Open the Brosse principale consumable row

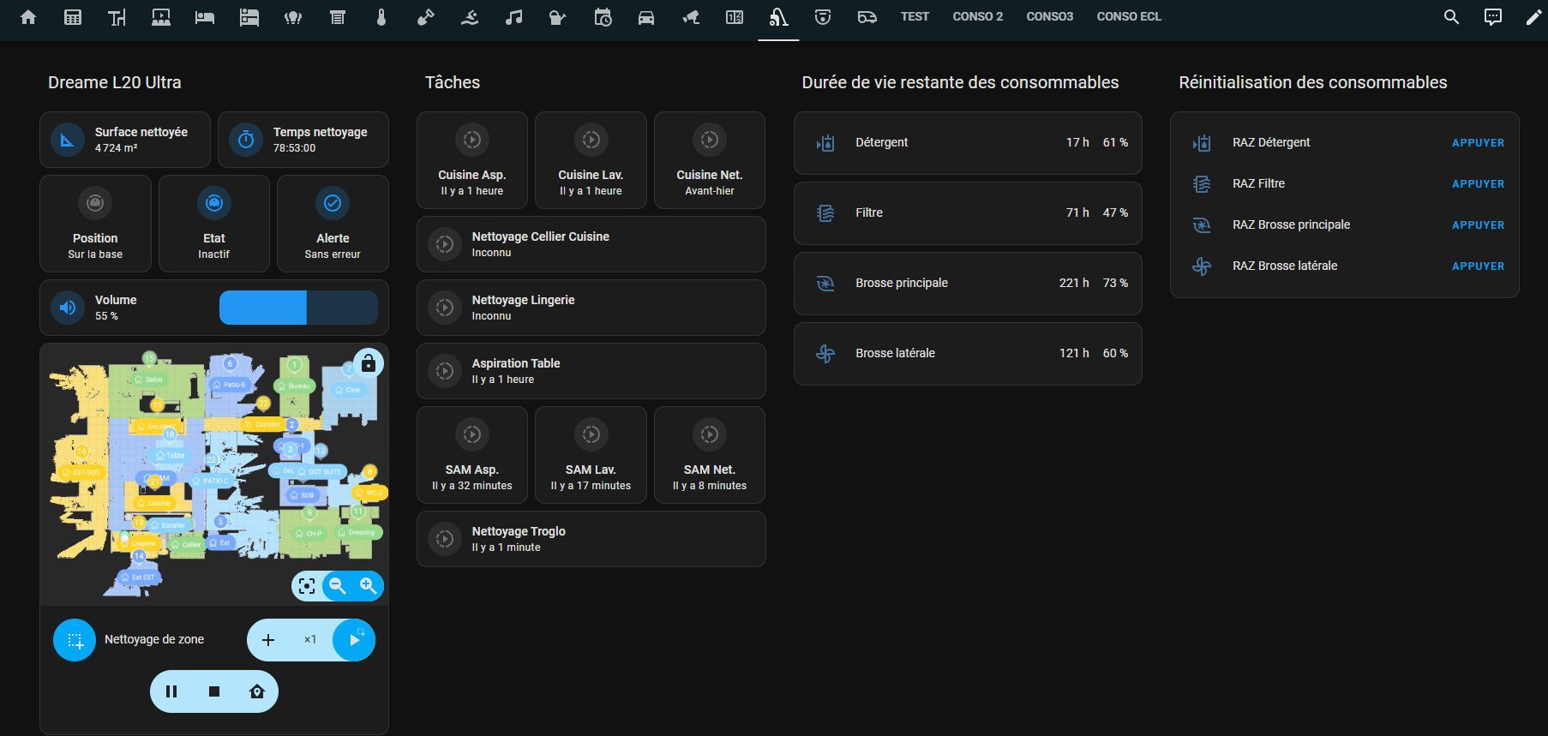click(x=968, y=284)
